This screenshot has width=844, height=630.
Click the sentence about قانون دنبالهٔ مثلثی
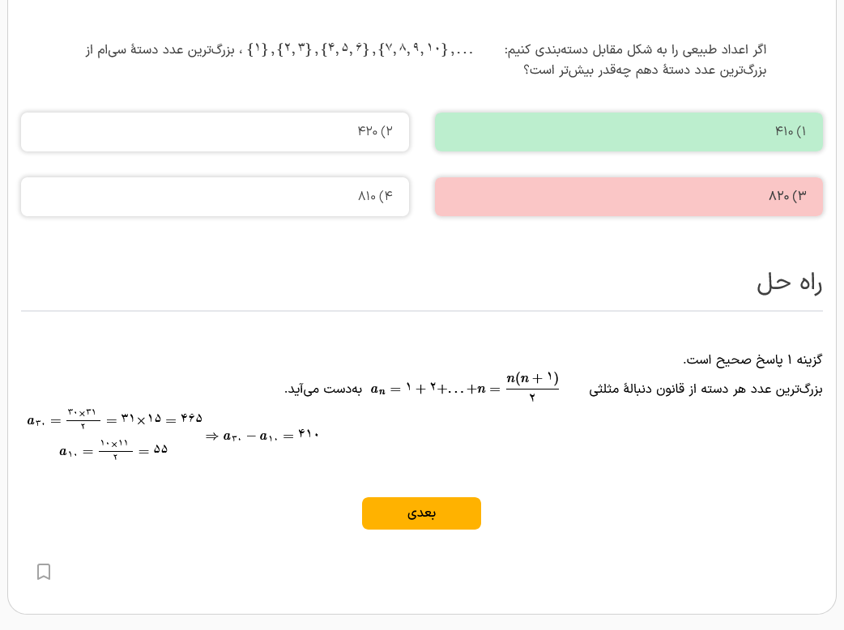coord(705,389)
